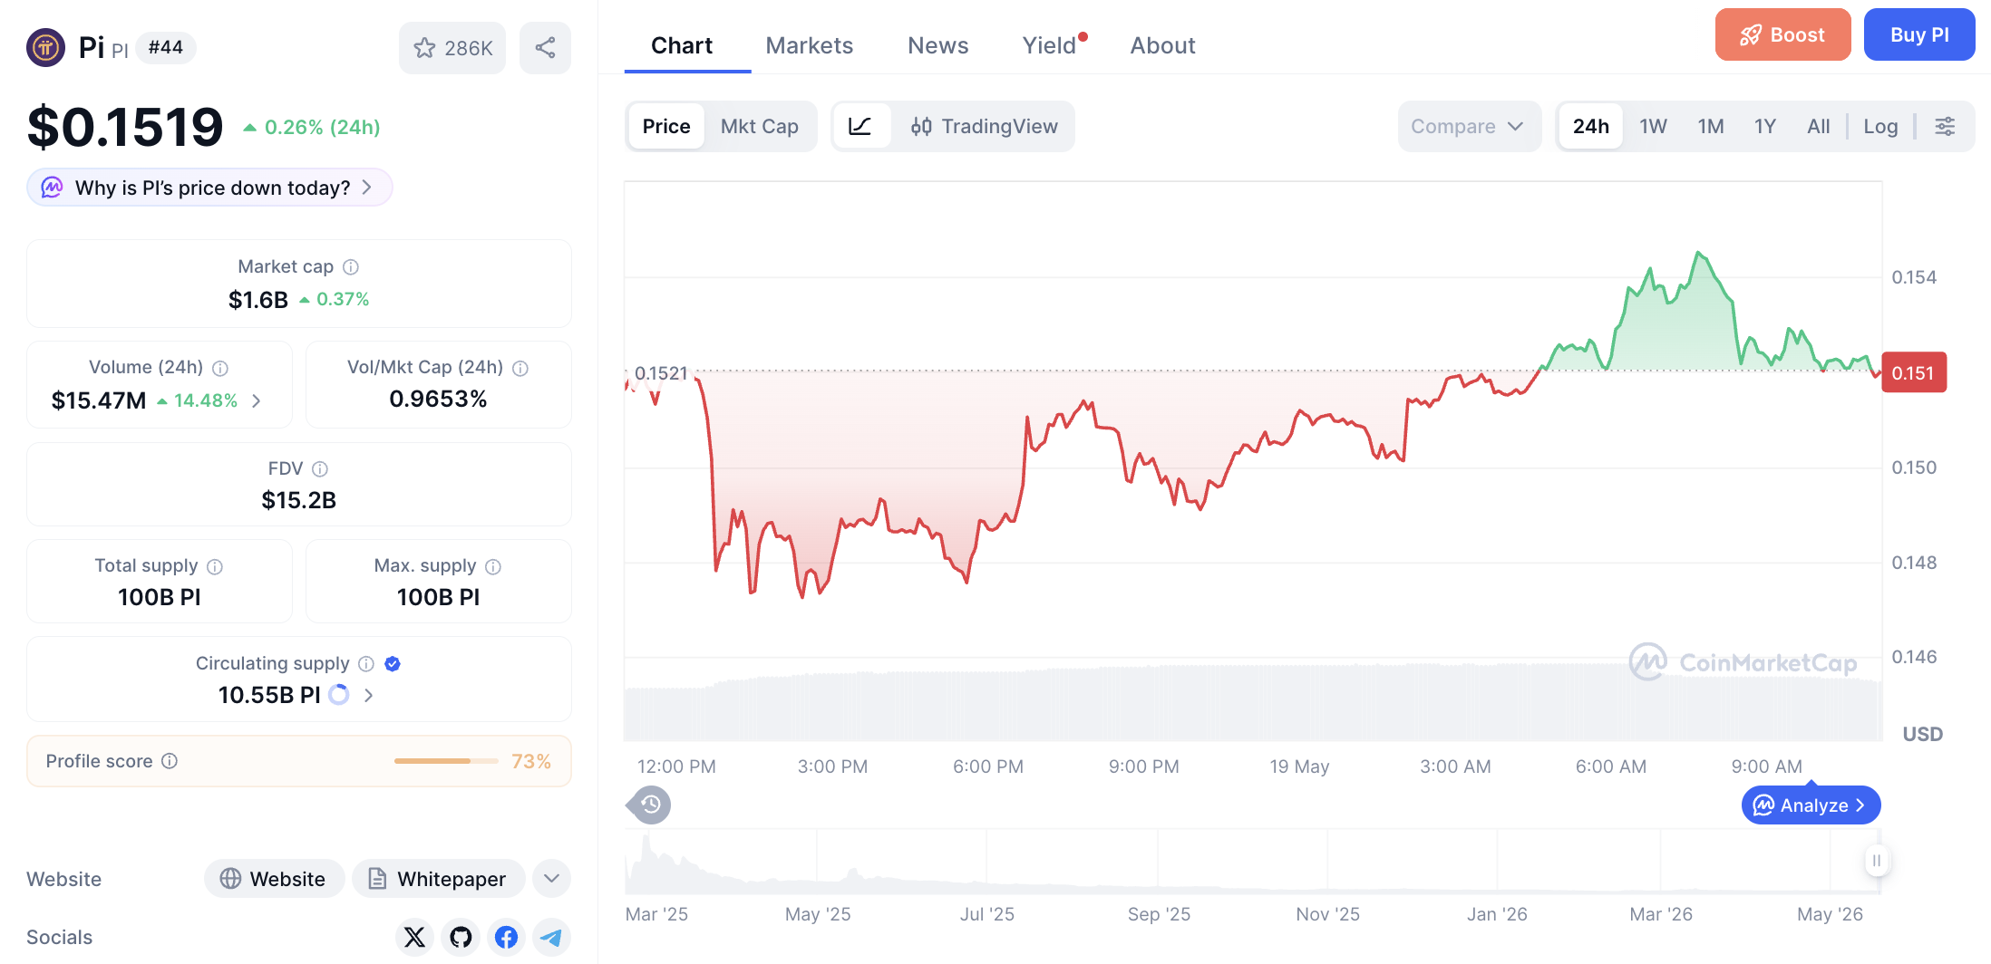Click the verified badge beside Circulating supply
The image size is (1991, 964).
coord(393,664)
